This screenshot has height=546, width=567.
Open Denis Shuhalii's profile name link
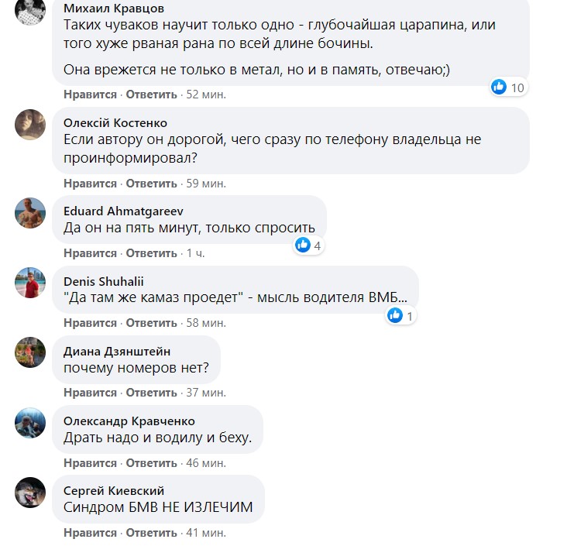click(103, 281)
